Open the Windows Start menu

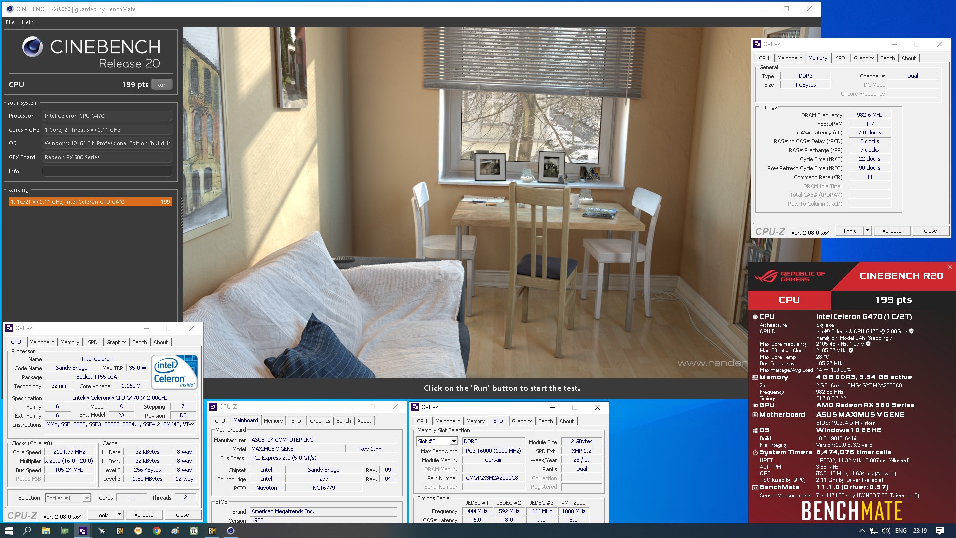coord(8,531)
